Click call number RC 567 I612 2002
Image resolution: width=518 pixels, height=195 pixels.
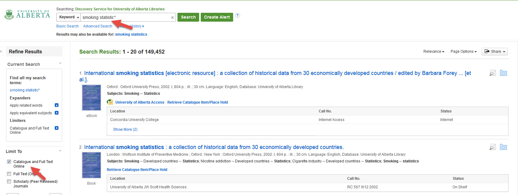[363, 187]
